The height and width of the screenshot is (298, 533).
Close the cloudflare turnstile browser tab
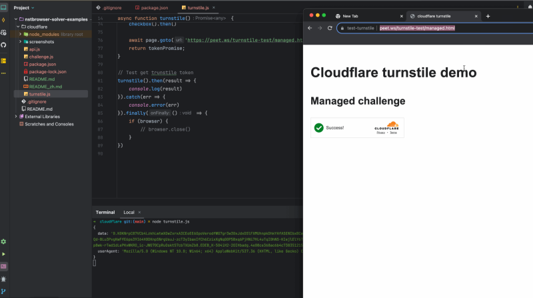(476, 16)
